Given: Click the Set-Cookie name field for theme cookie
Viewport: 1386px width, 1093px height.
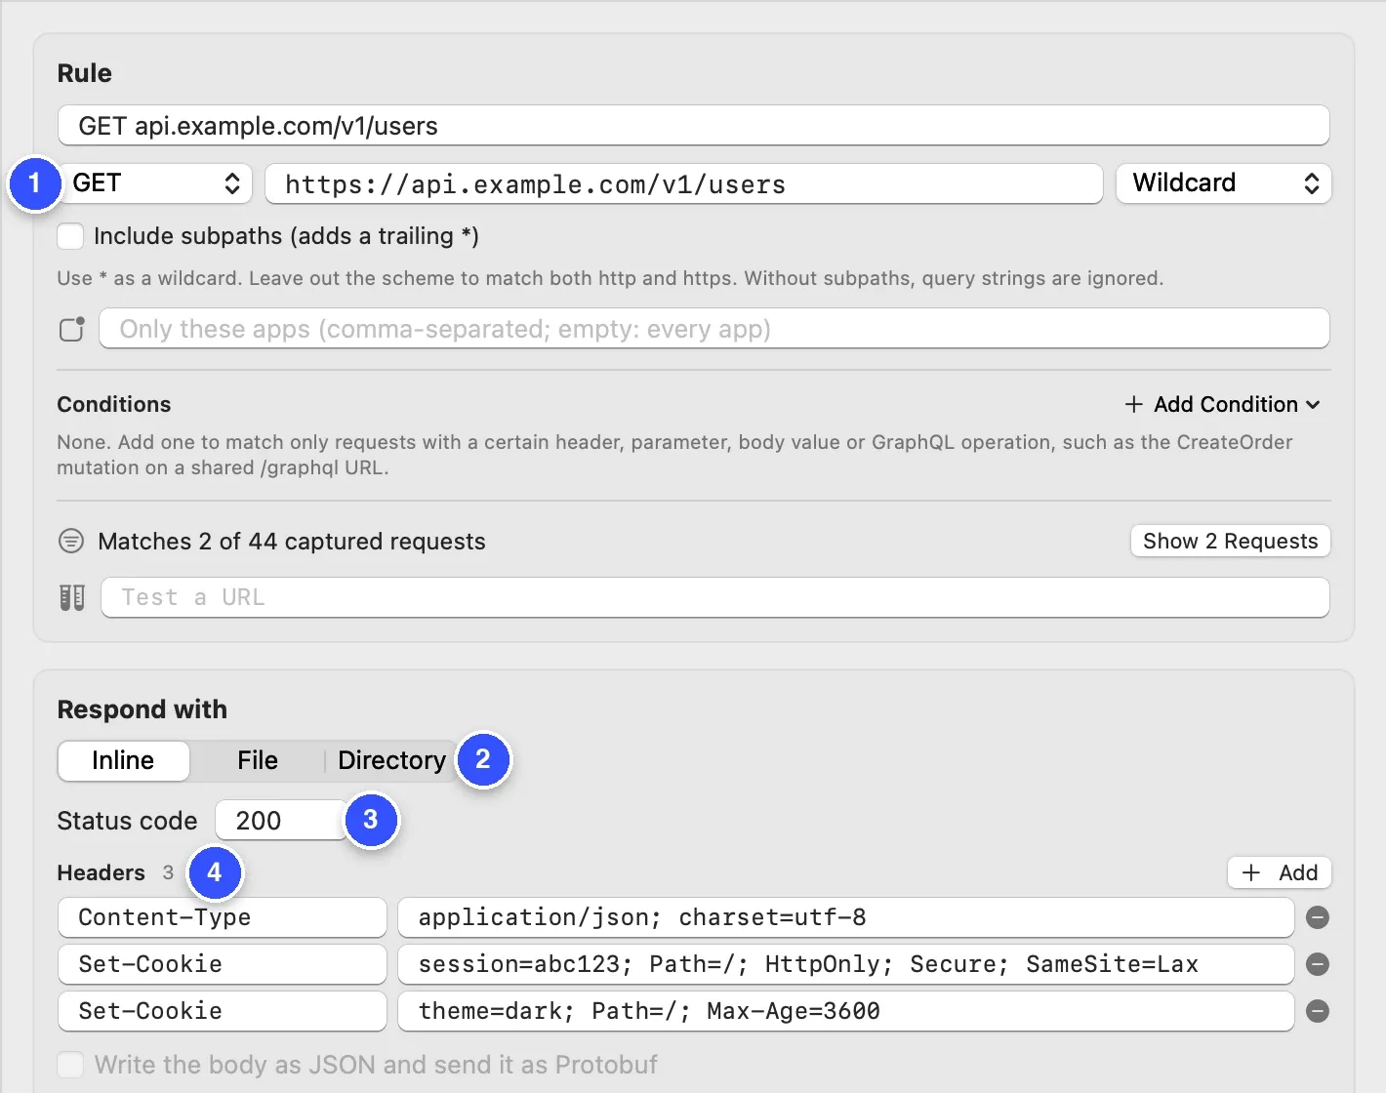Looking at the screenshot, I should coord(223,1011).
